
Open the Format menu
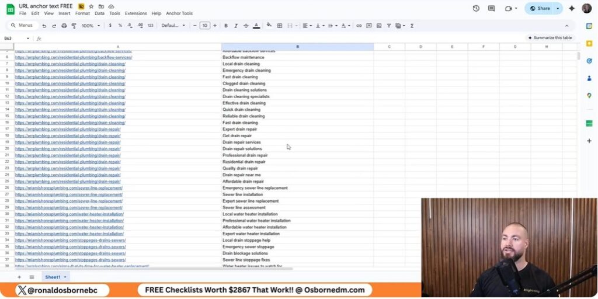click(82, 13)
